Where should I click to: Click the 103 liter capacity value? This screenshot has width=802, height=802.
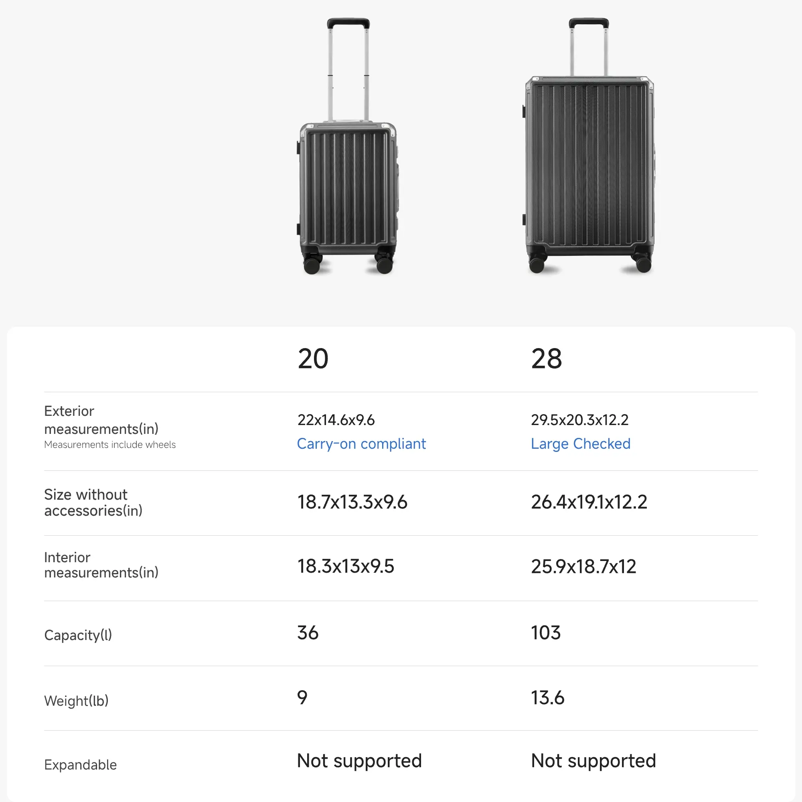(545, 633)
